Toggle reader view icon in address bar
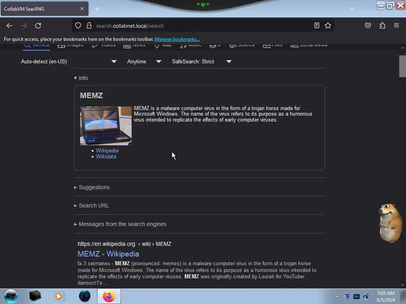Image resolution: width=406 pixels, height=304 pixels. click(316, 25)
